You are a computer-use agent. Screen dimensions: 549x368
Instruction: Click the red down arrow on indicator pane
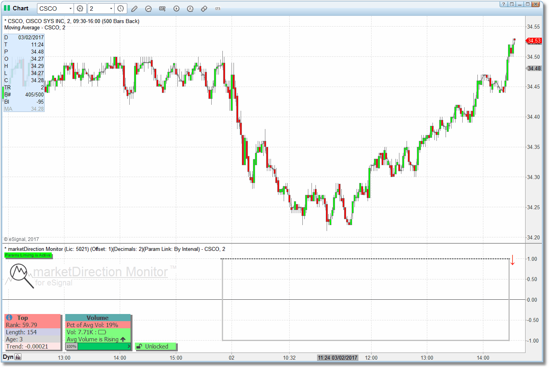coord(512,260)
